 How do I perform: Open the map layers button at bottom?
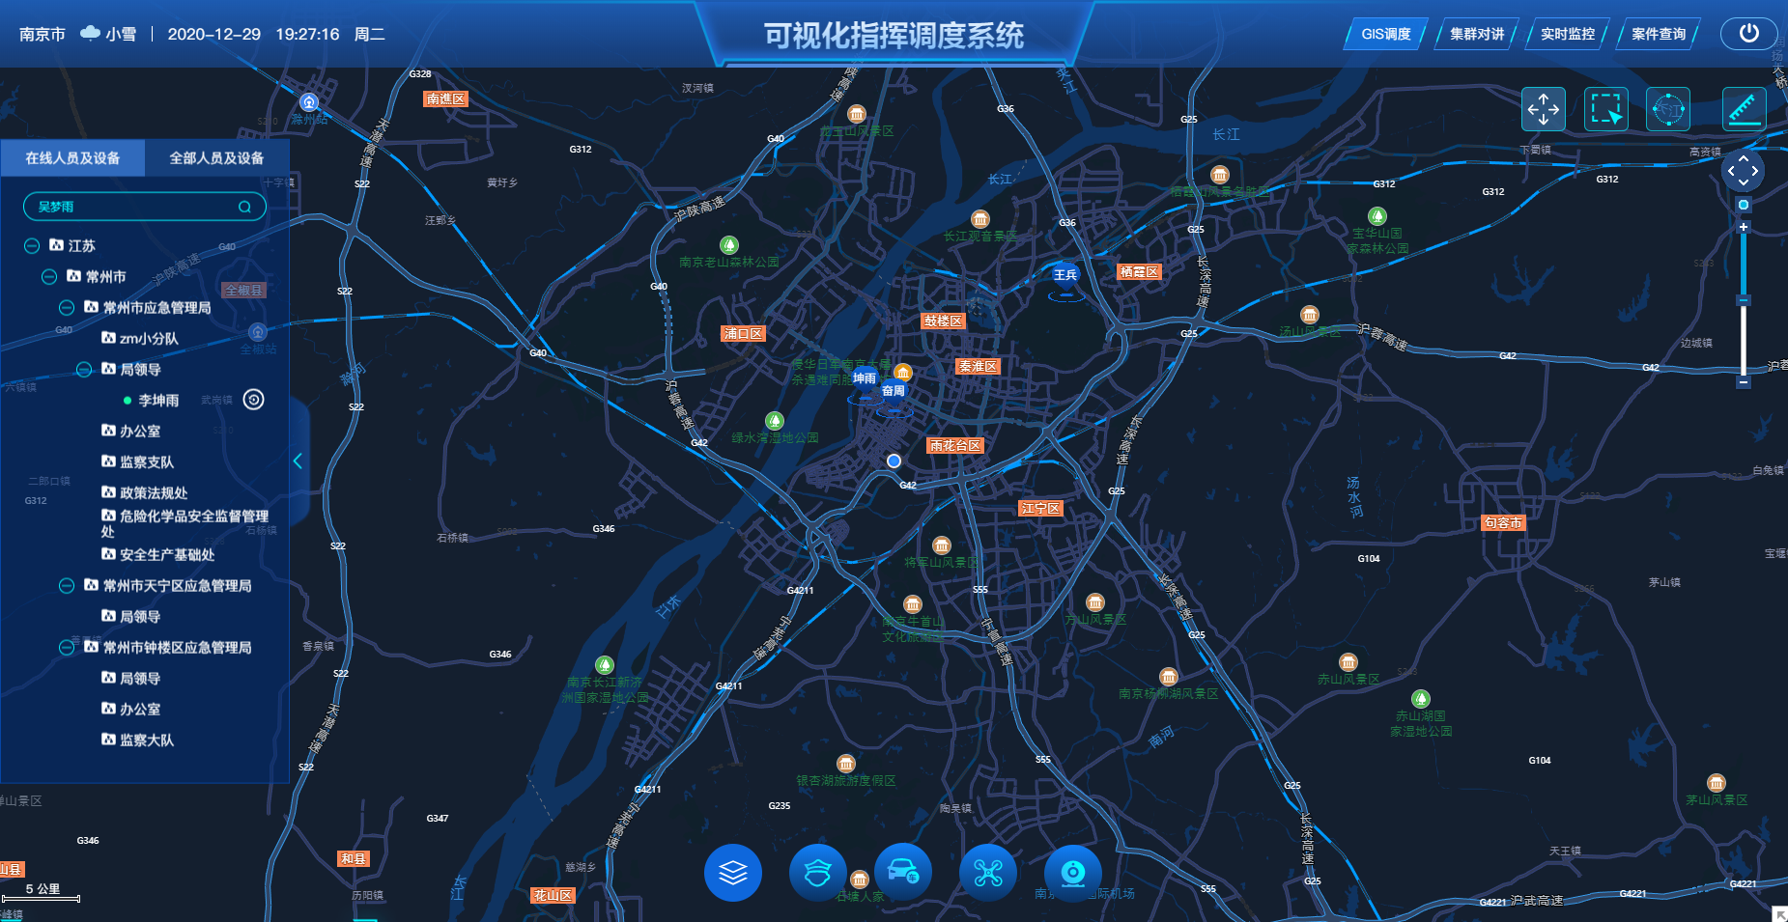click(733, 873)
